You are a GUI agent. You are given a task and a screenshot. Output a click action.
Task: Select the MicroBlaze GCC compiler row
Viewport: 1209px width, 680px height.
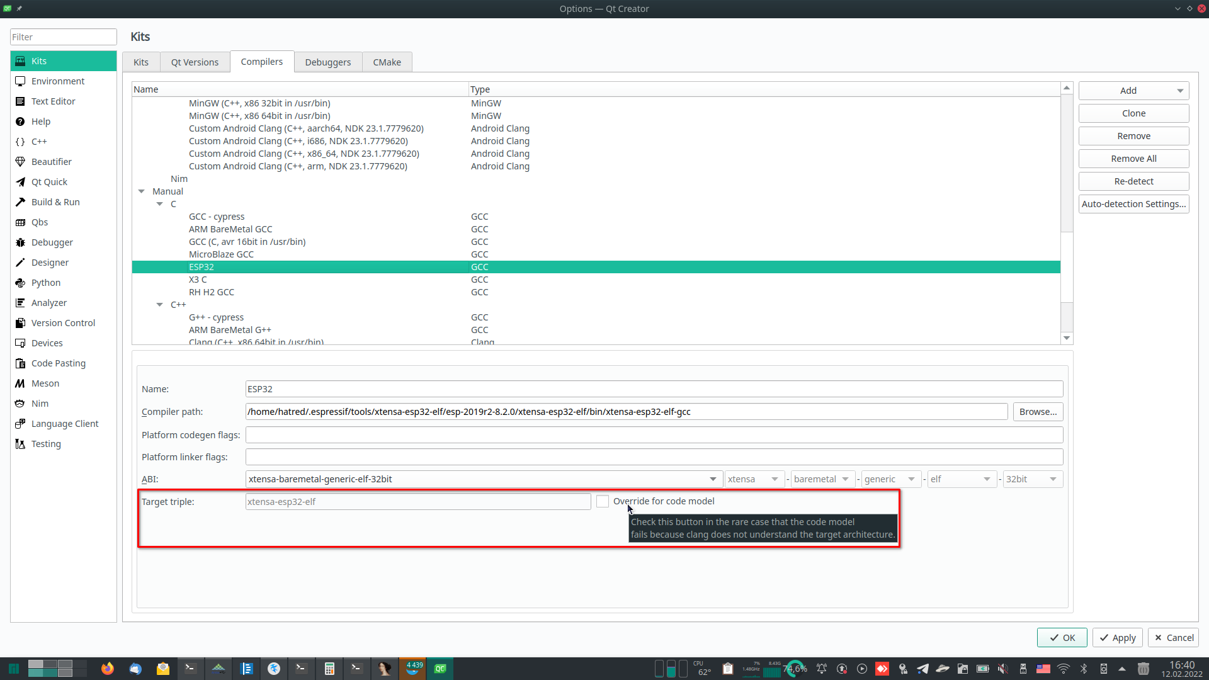(596, 254)
